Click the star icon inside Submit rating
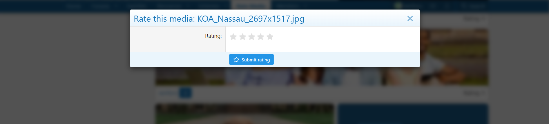Image resolution: width=549 pixels, height=124 pixels. click(x=236, y=60)
